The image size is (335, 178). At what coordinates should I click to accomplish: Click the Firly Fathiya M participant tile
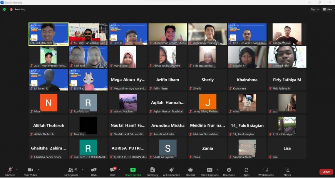[287, 80]
